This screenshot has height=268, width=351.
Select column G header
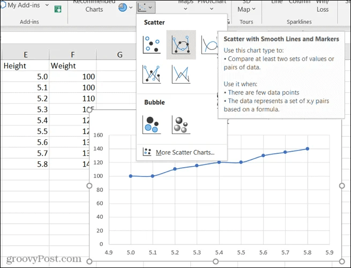click(120, 55)
